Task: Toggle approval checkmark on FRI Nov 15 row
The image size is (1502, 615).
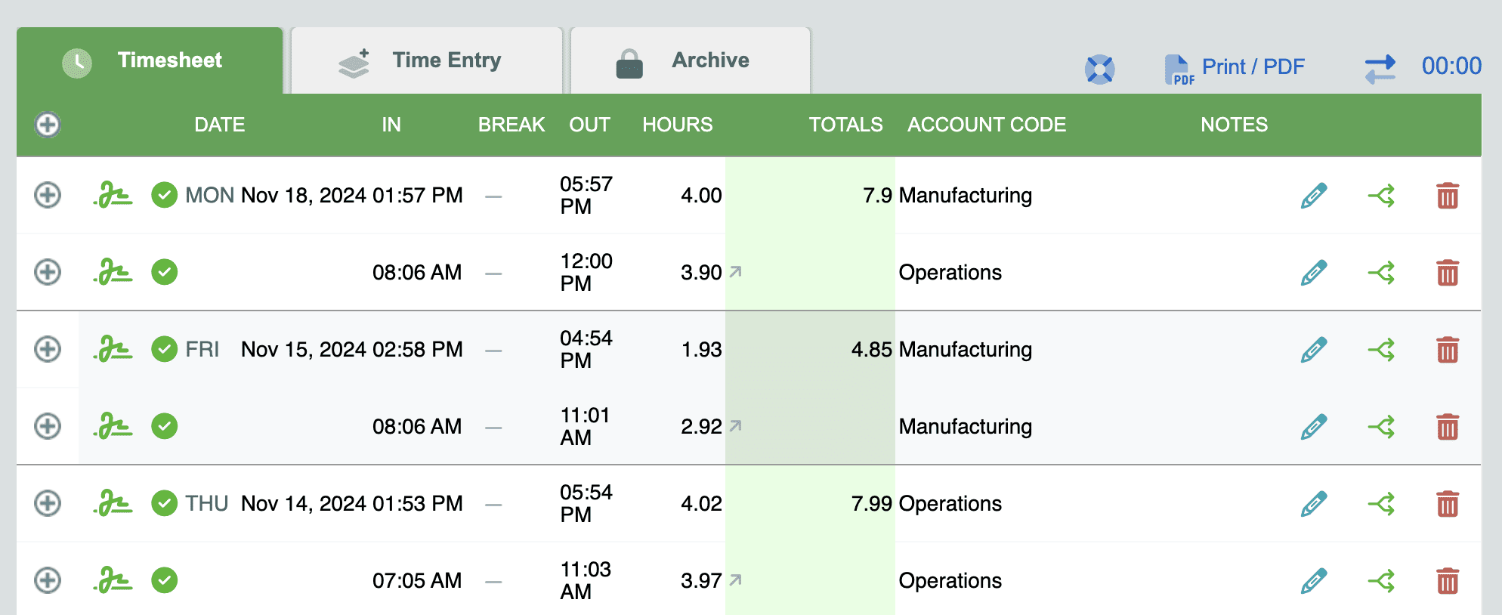Action: coord(164,349)
